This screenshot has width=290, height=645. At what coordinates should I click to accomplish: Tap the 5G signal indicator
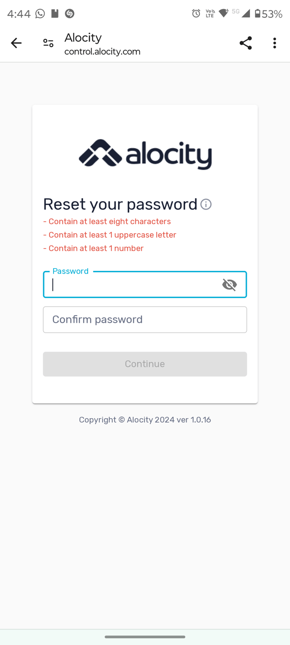point(235,12)
